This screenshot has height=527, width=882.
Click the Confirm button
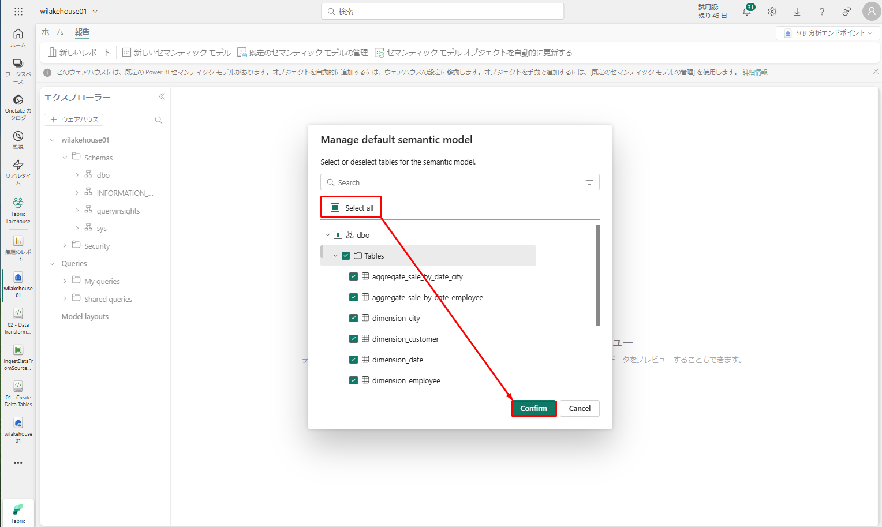(533, 408)
